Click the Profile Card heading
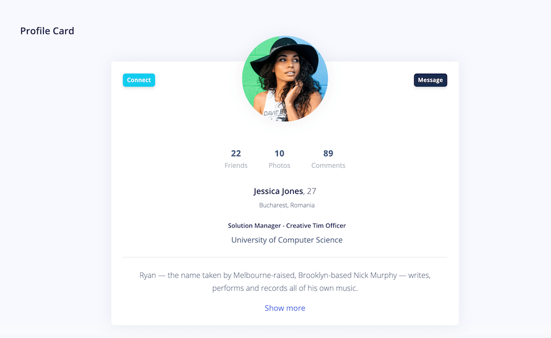 [47, 31]
